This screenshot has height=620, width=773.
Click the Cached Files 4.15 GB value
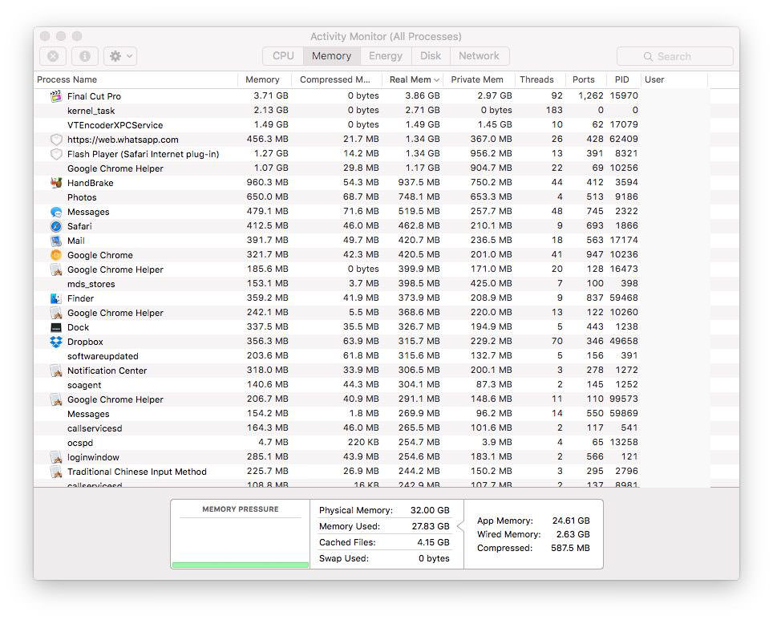click(x=433, y=542)
